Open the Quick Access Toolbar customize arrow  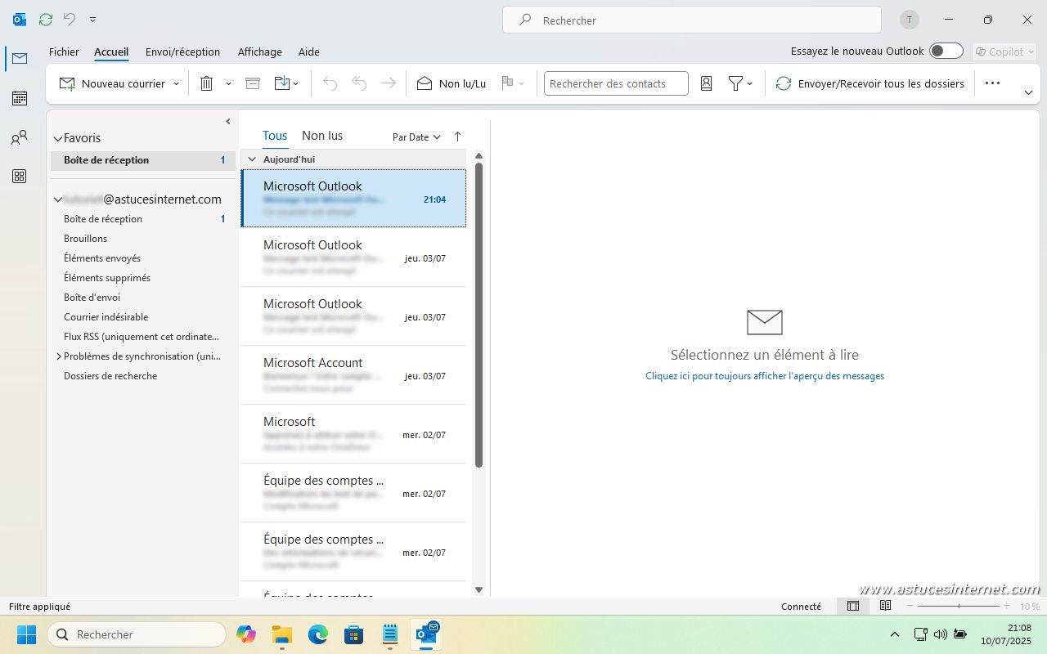click(x=92, y=19)
